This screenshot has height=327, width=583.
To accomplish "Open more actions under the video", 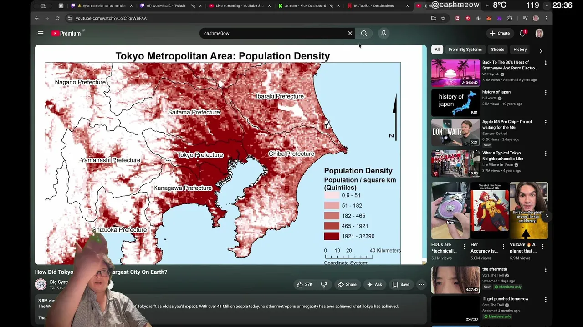I will 421,285.
